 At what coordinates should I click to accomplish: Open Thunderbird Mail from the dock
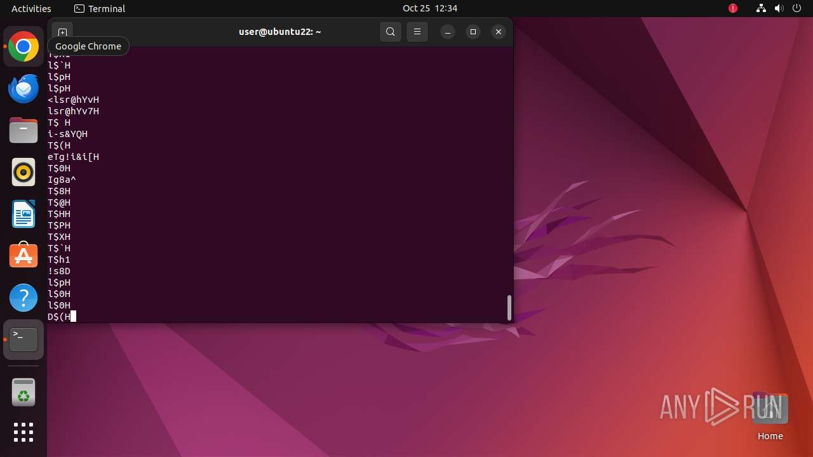point(24,88)
